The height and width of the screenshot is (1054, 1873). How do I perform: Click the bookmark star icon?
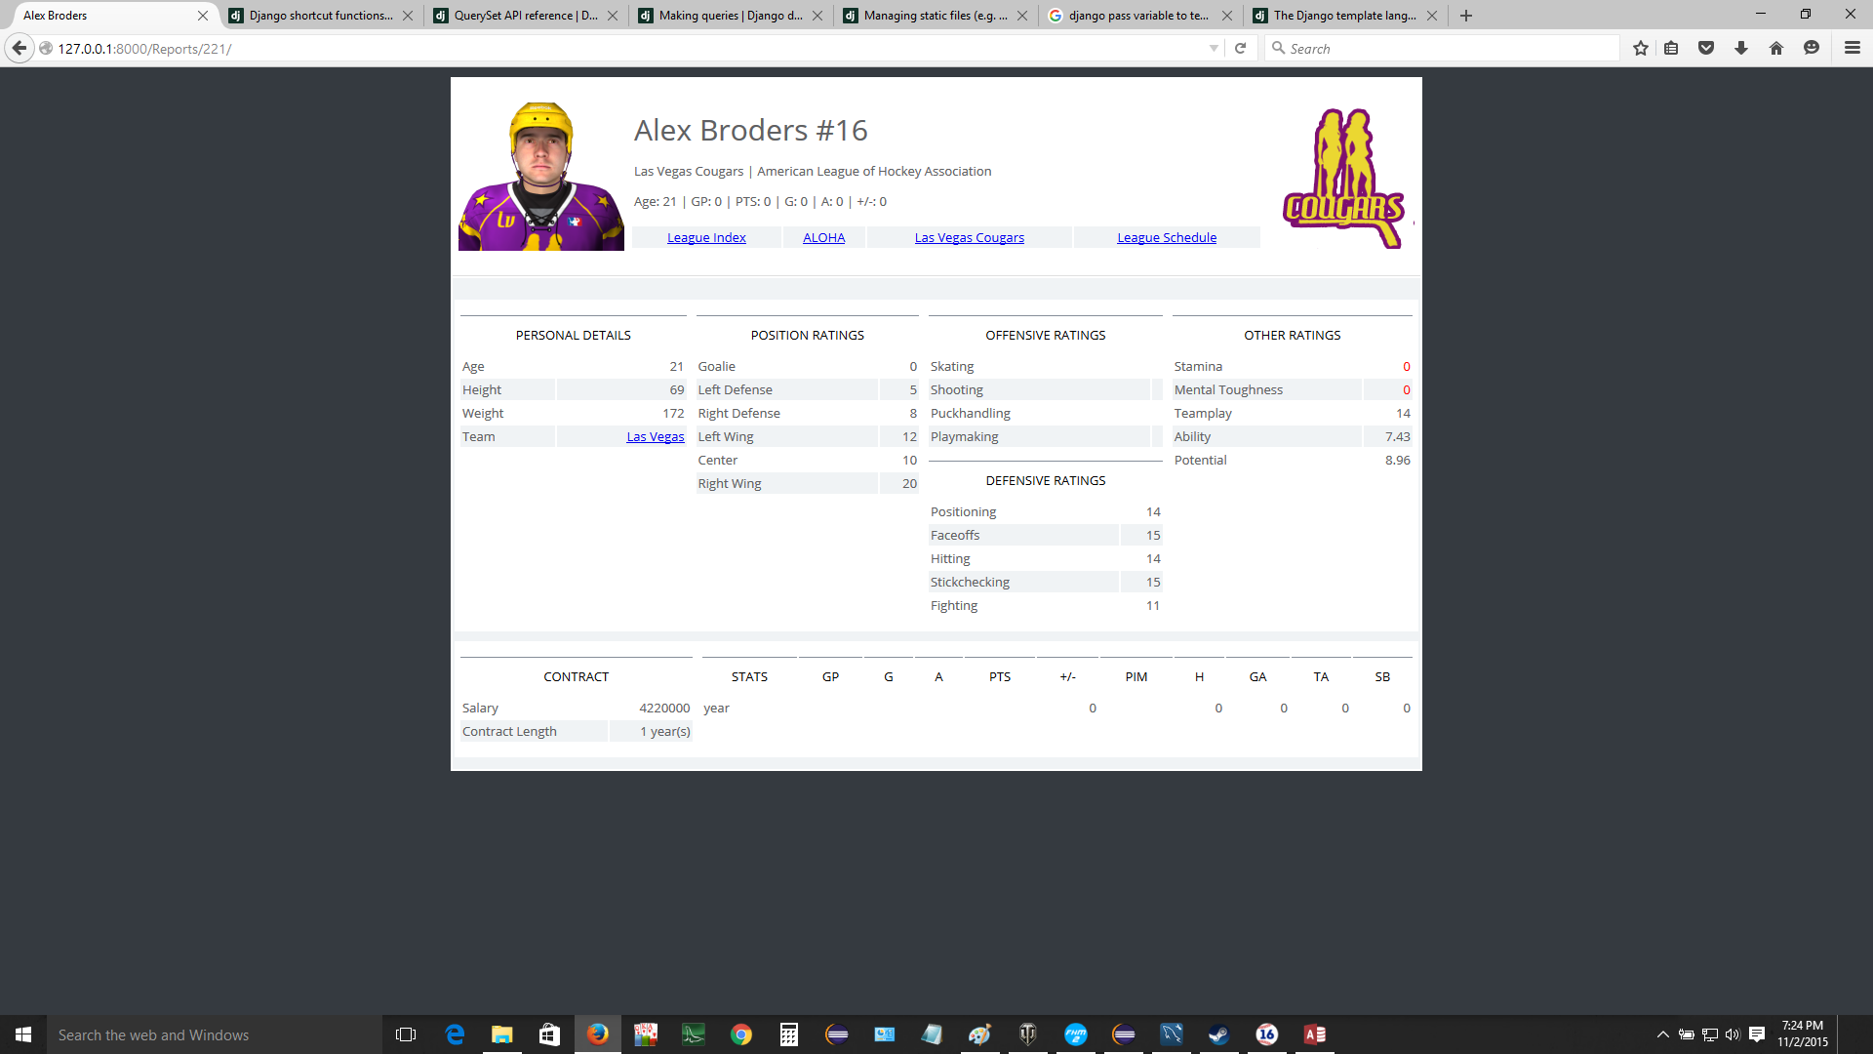(1641, 48)
